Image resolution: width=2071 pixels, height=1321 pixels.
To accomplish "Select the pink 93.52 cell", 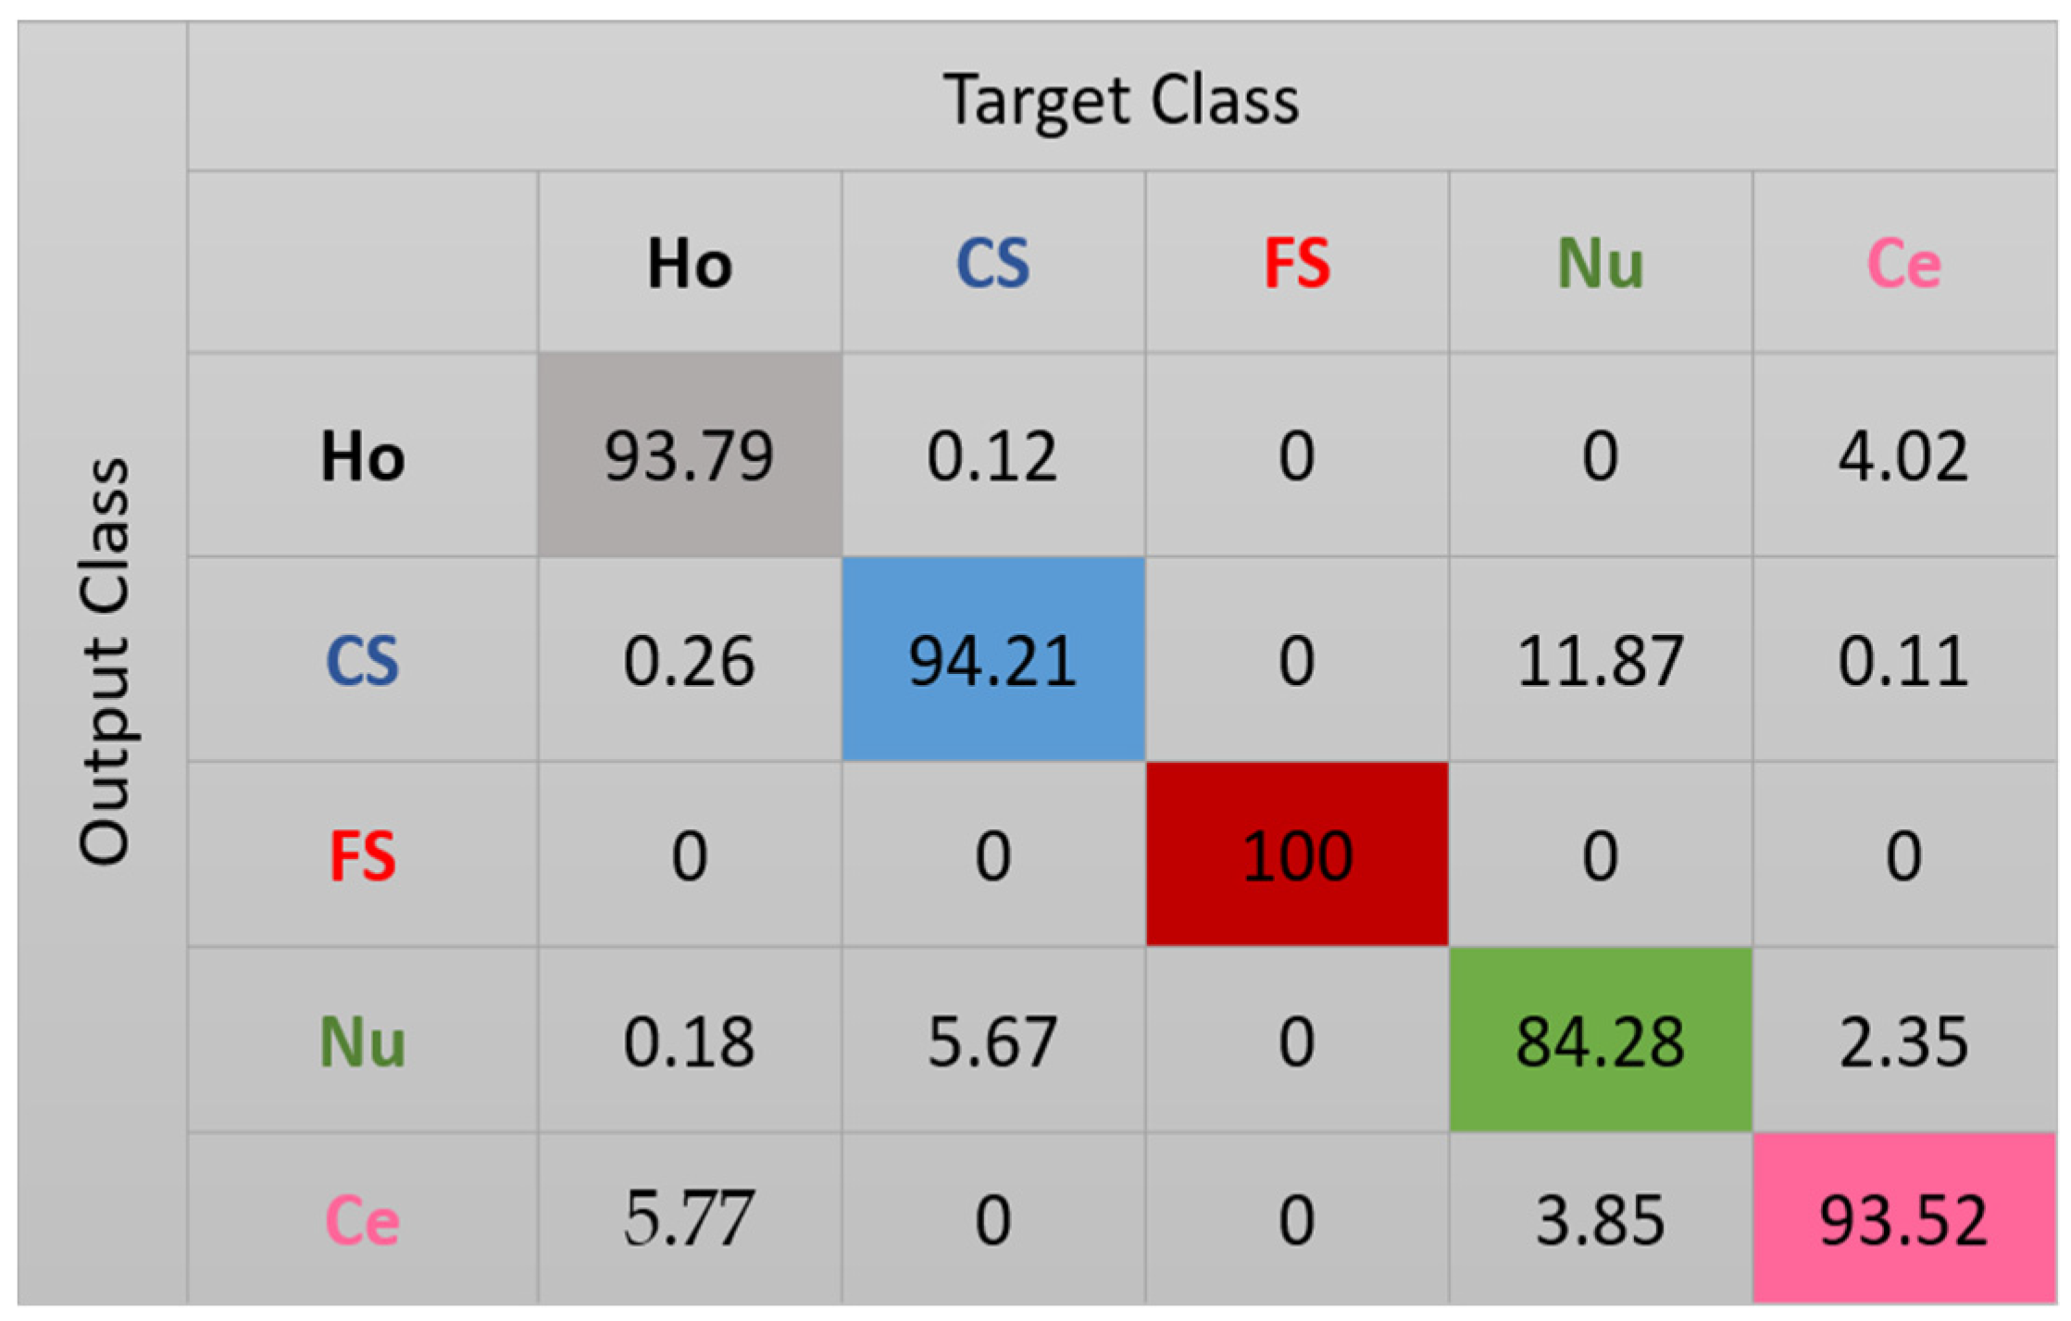I will click(x=1903, y=1219).
